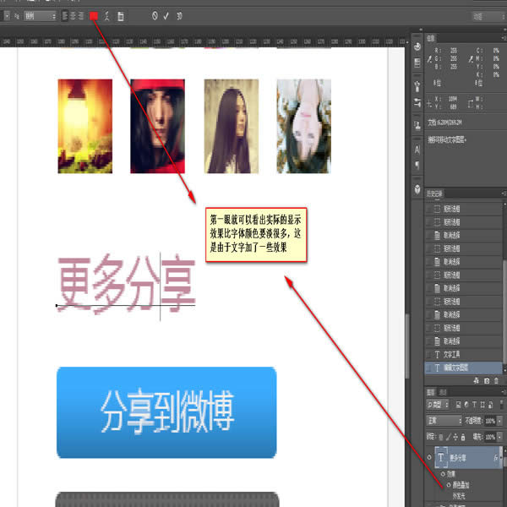The image size is (507, 507).
Task: Open the layer blend mode dropdown
Action: pos(444,421)
